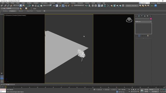
Task: Activate the Select and Place tool
Action: pos(41,6)
